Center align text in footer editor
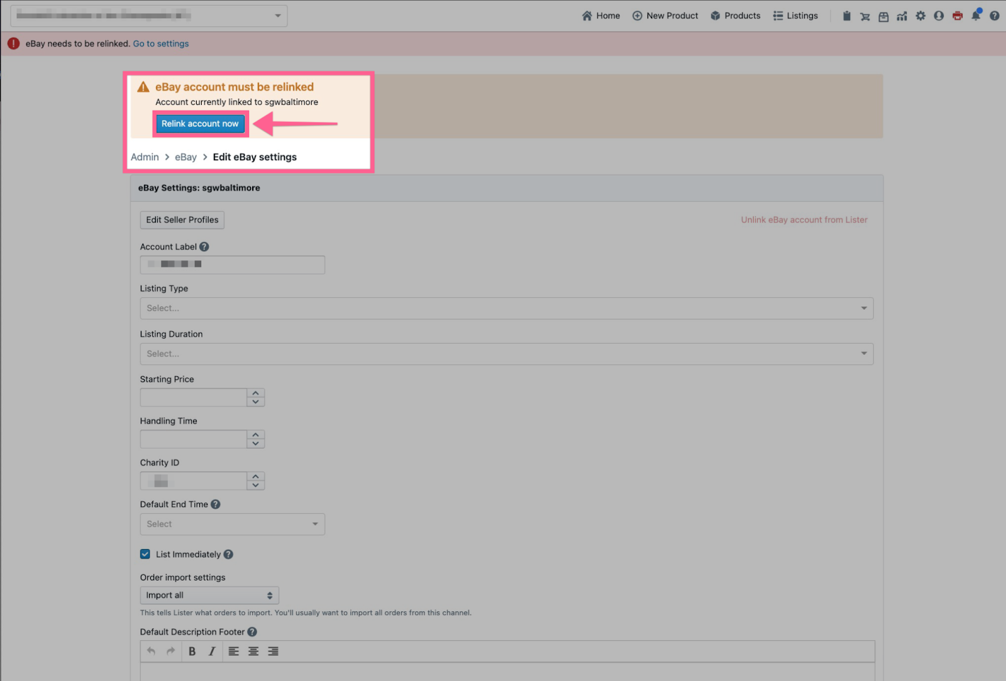Viewport: 1006px width, 681px height. [253, 651]
